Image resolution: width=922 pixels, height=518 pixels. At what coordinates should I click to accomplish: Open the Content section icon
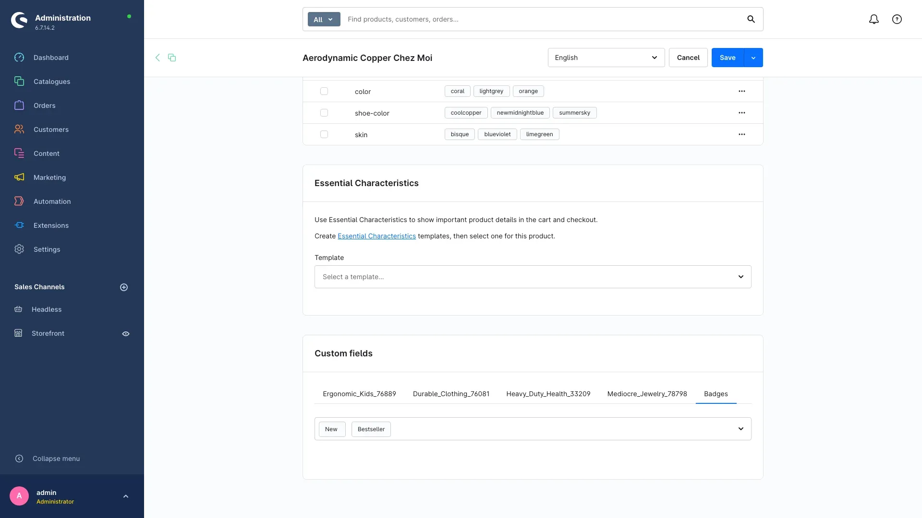point(19,153)
